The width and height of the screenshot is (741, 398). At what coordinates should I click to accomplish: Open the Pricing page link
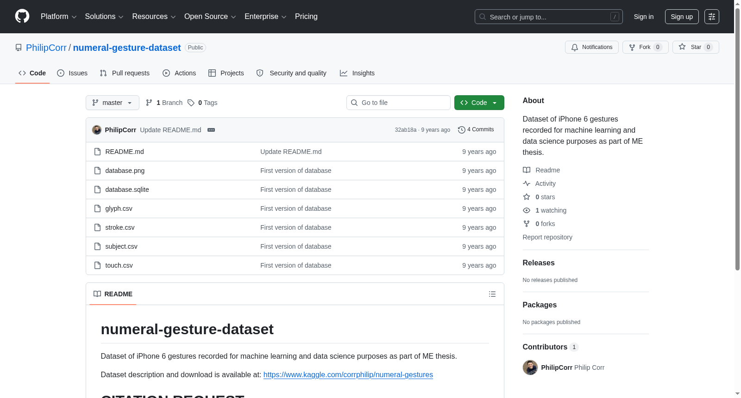tap(306, 17)
